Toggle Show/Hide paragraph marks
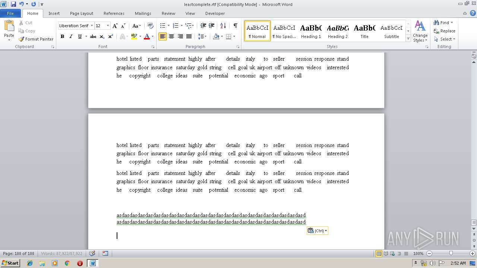477x268 pixels. point(235,26)
